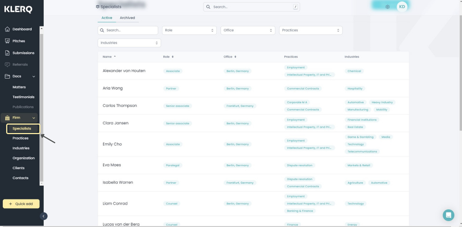Open Clara Jansen's profile
The width and height of the screenshot is (462, 227).
(115, 123)
